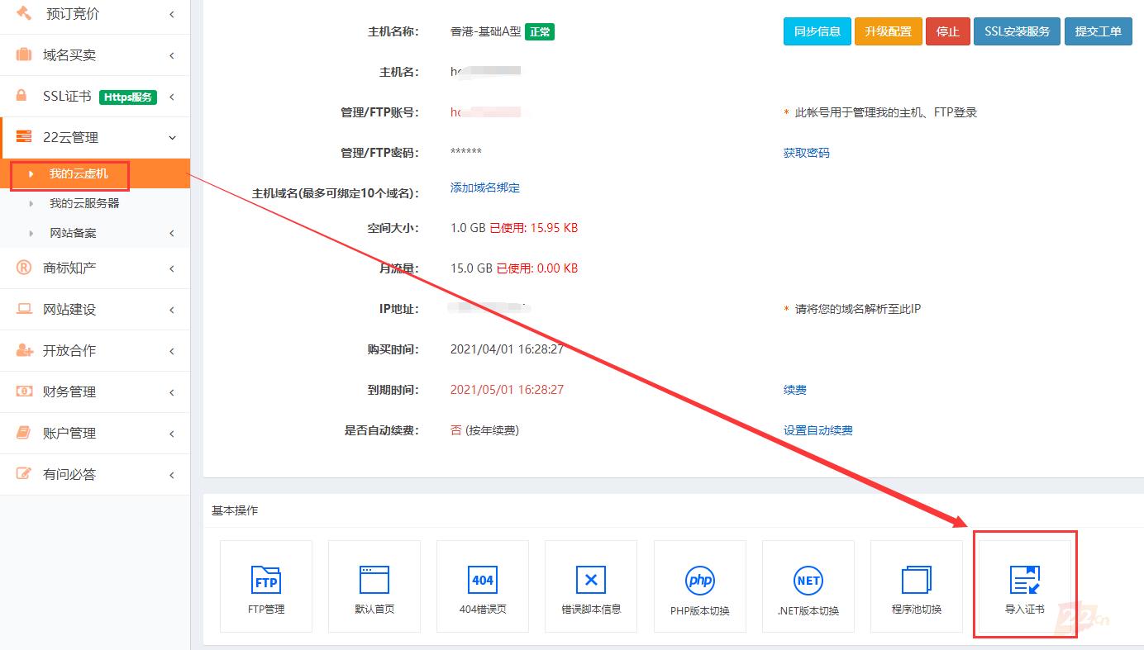Screen dimensions: 1144x650
Task: Click the 提交工单 button
Action: tap(1099, 31)
